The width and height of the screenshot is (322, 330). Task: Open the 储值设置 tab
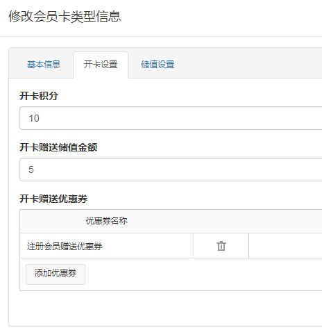[158, 65]
